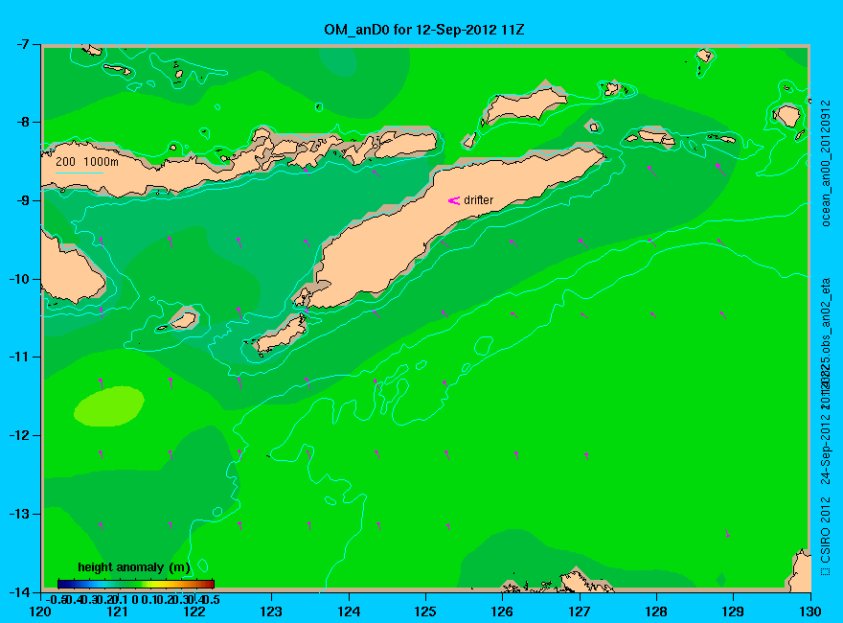Click the latitude tick label "-13"
Image resolution: width=843 pixels, height=623 pixels.
click(x=19, y=514)
